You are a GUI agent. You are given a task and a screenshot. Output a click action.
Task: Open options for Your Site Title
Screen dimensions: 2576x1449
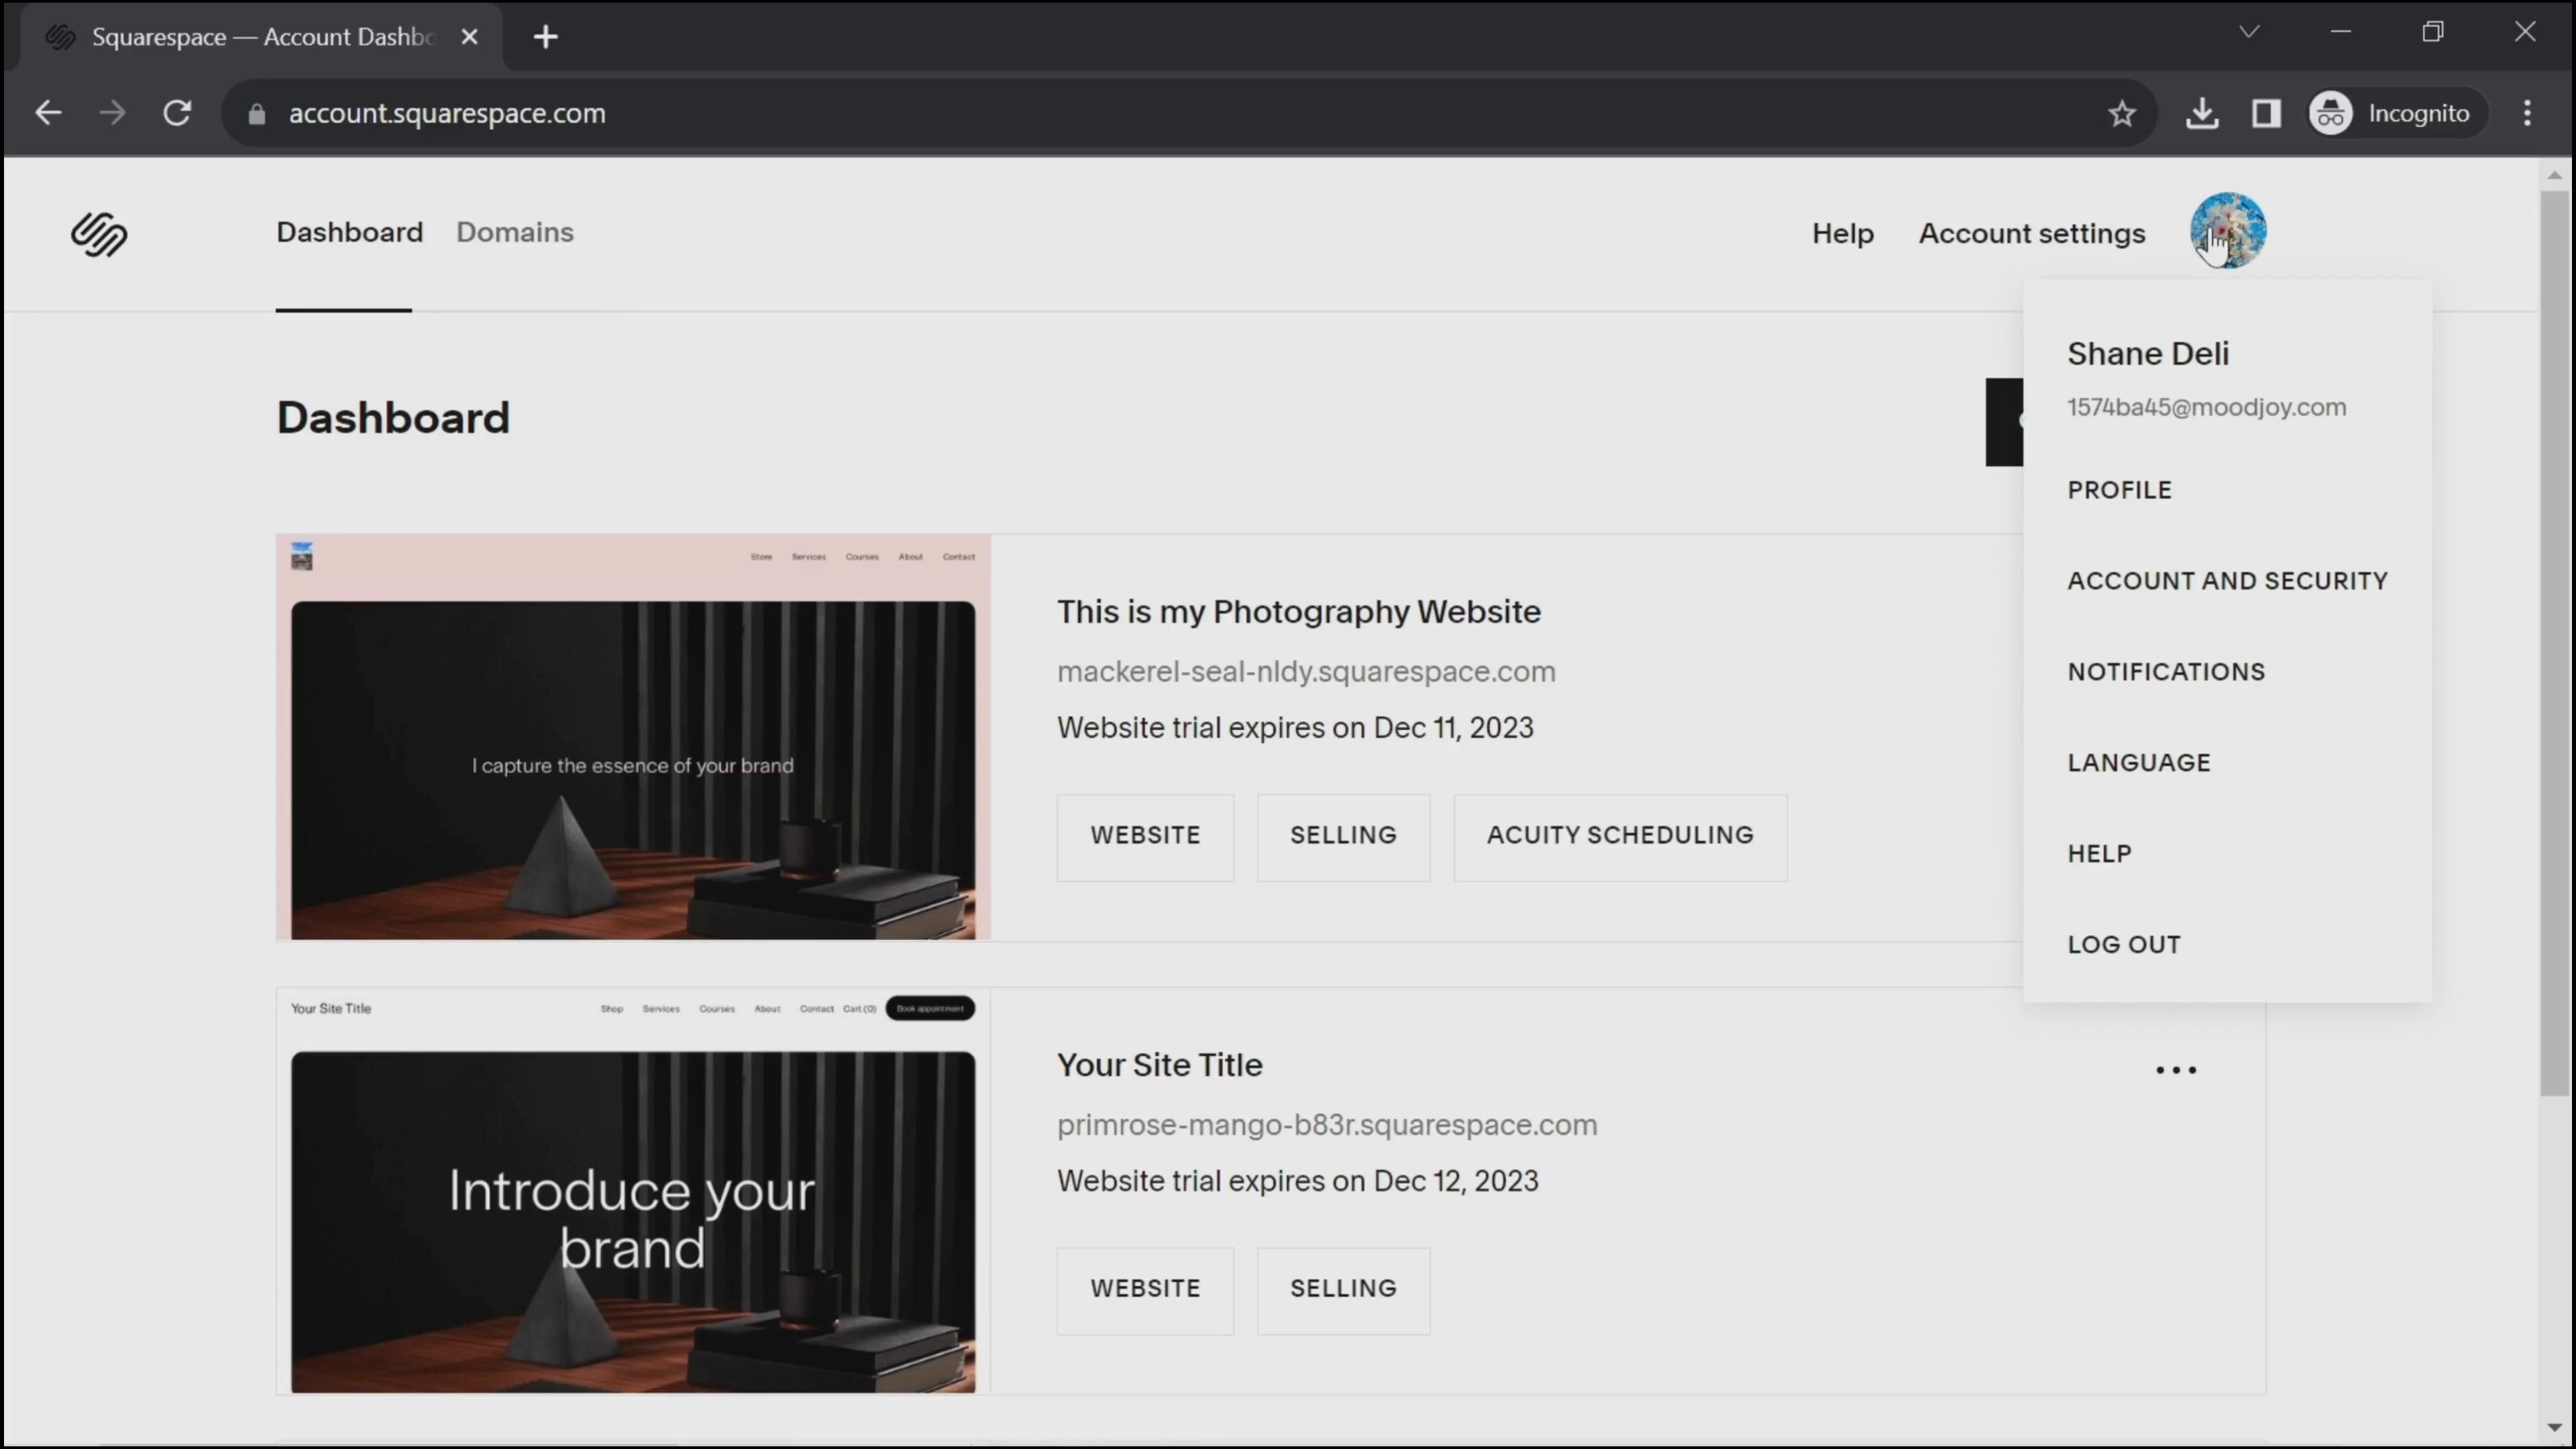pos(2175,1070)
